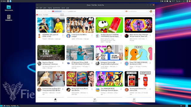Screen dimensions: 191x107
Task: Bookmark this page with the star icon
Action: click(122, 11)
